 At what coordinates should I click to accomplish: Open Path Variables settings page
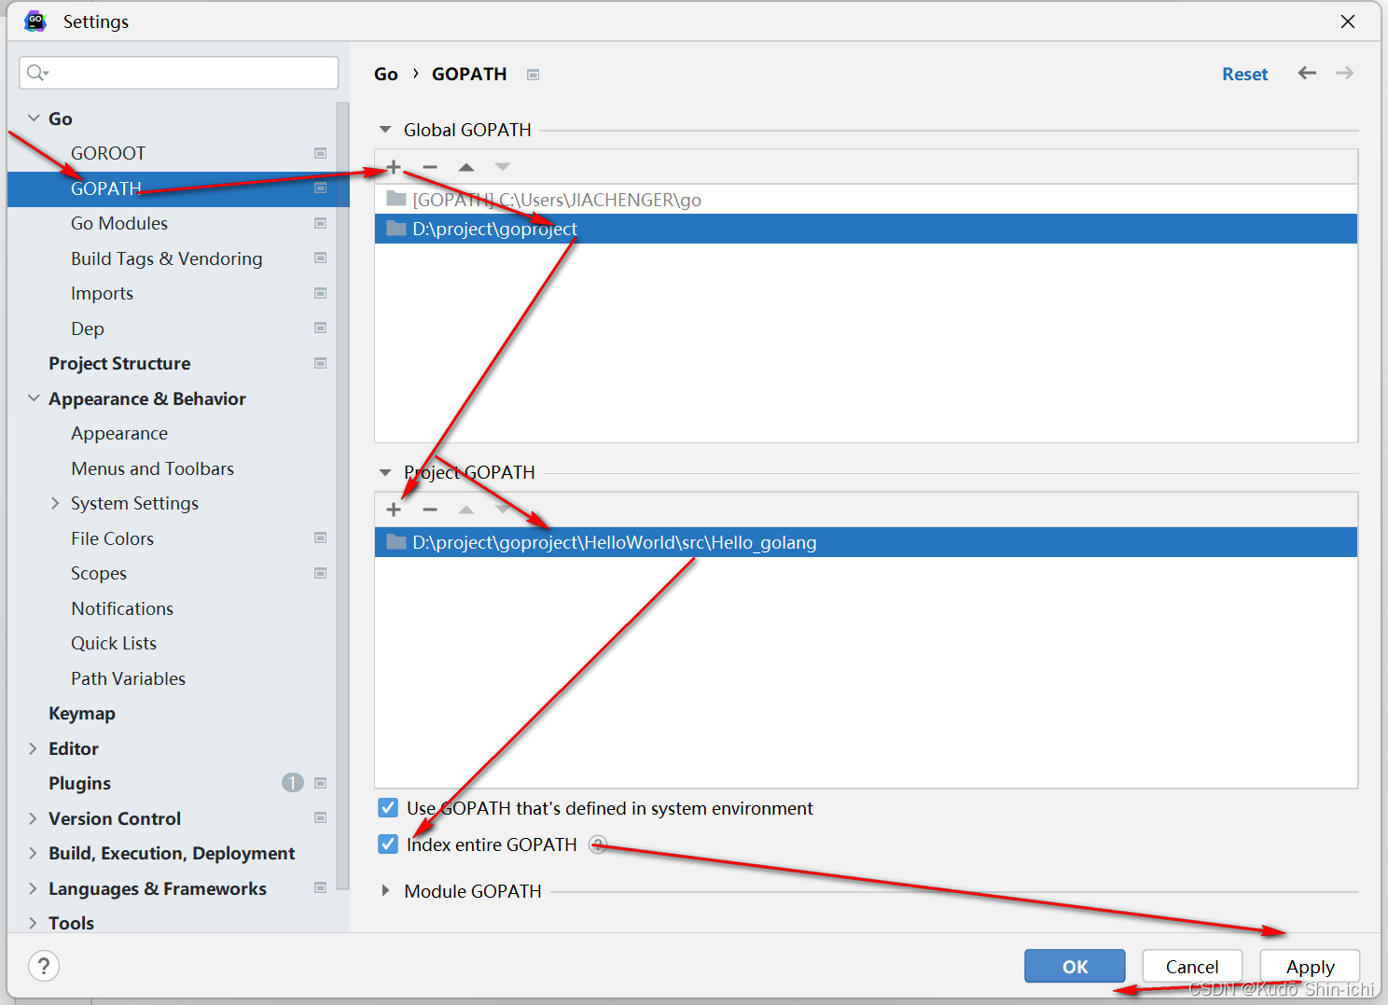(129, 678)
